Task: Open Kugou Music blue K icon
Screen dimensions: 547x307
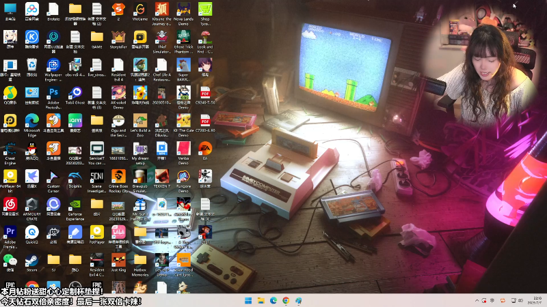Action: tap(31, 40)
